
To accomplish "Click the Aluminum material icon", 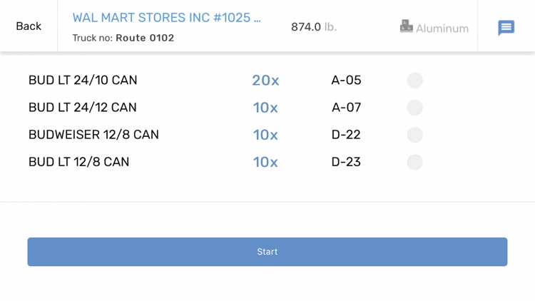I will click(407, 26).
